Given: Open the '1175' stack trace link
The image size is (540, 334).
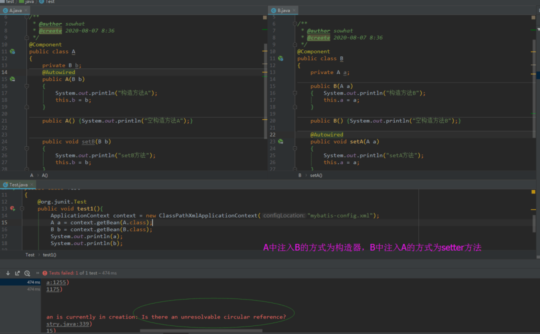Looking at the screenshot, I should [x=53, y=289].
